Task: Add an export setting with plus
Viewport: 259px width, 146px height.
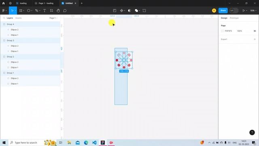Action: 255,39
